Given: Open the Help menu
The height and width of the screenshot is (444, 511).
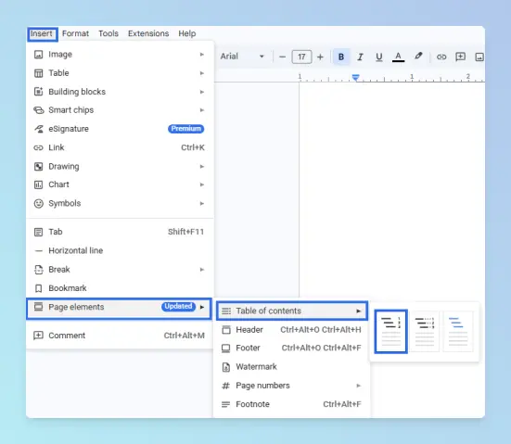Looking at the screenshot, I should point(187,33).
